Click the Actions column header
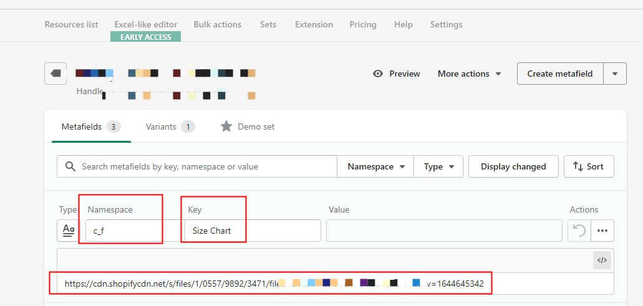643x306 pixels. [584, 210]
